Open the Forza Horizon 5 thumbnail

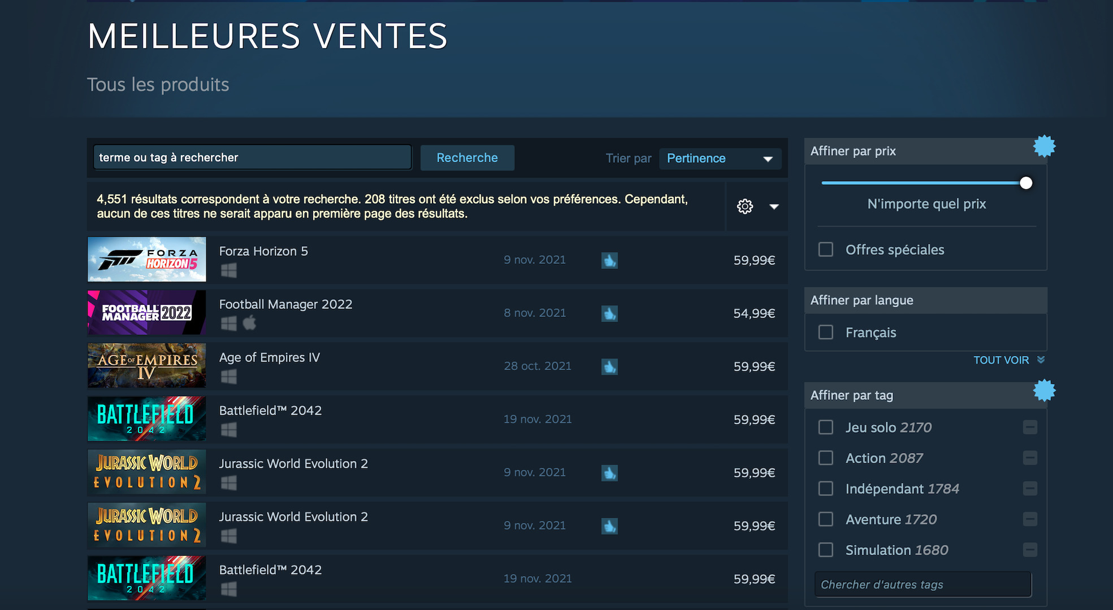(x=147, y=259)
